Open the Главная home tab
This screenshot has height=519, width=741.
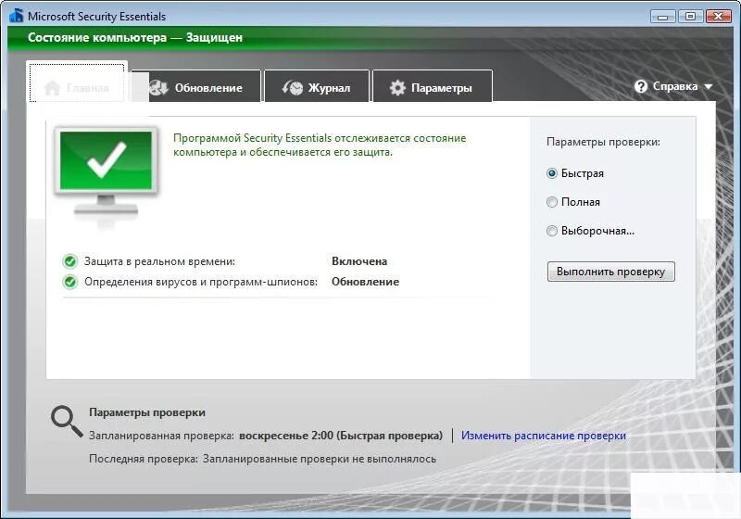click(x=77, y=82)
